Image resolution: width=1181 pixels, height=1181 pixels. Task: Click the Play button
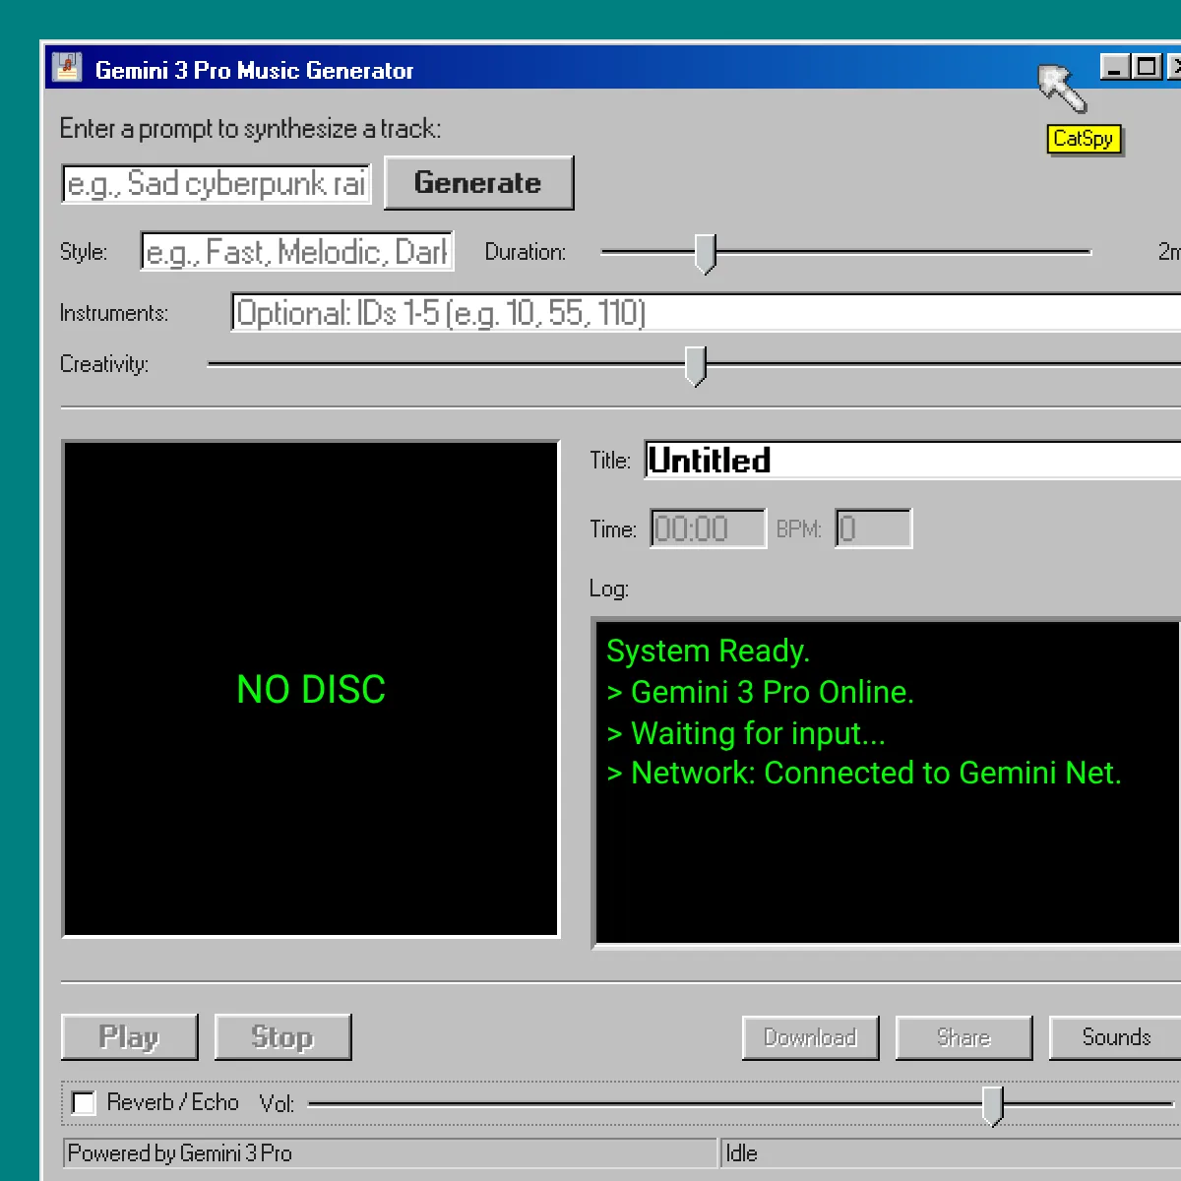click(x=129, y=1036)
